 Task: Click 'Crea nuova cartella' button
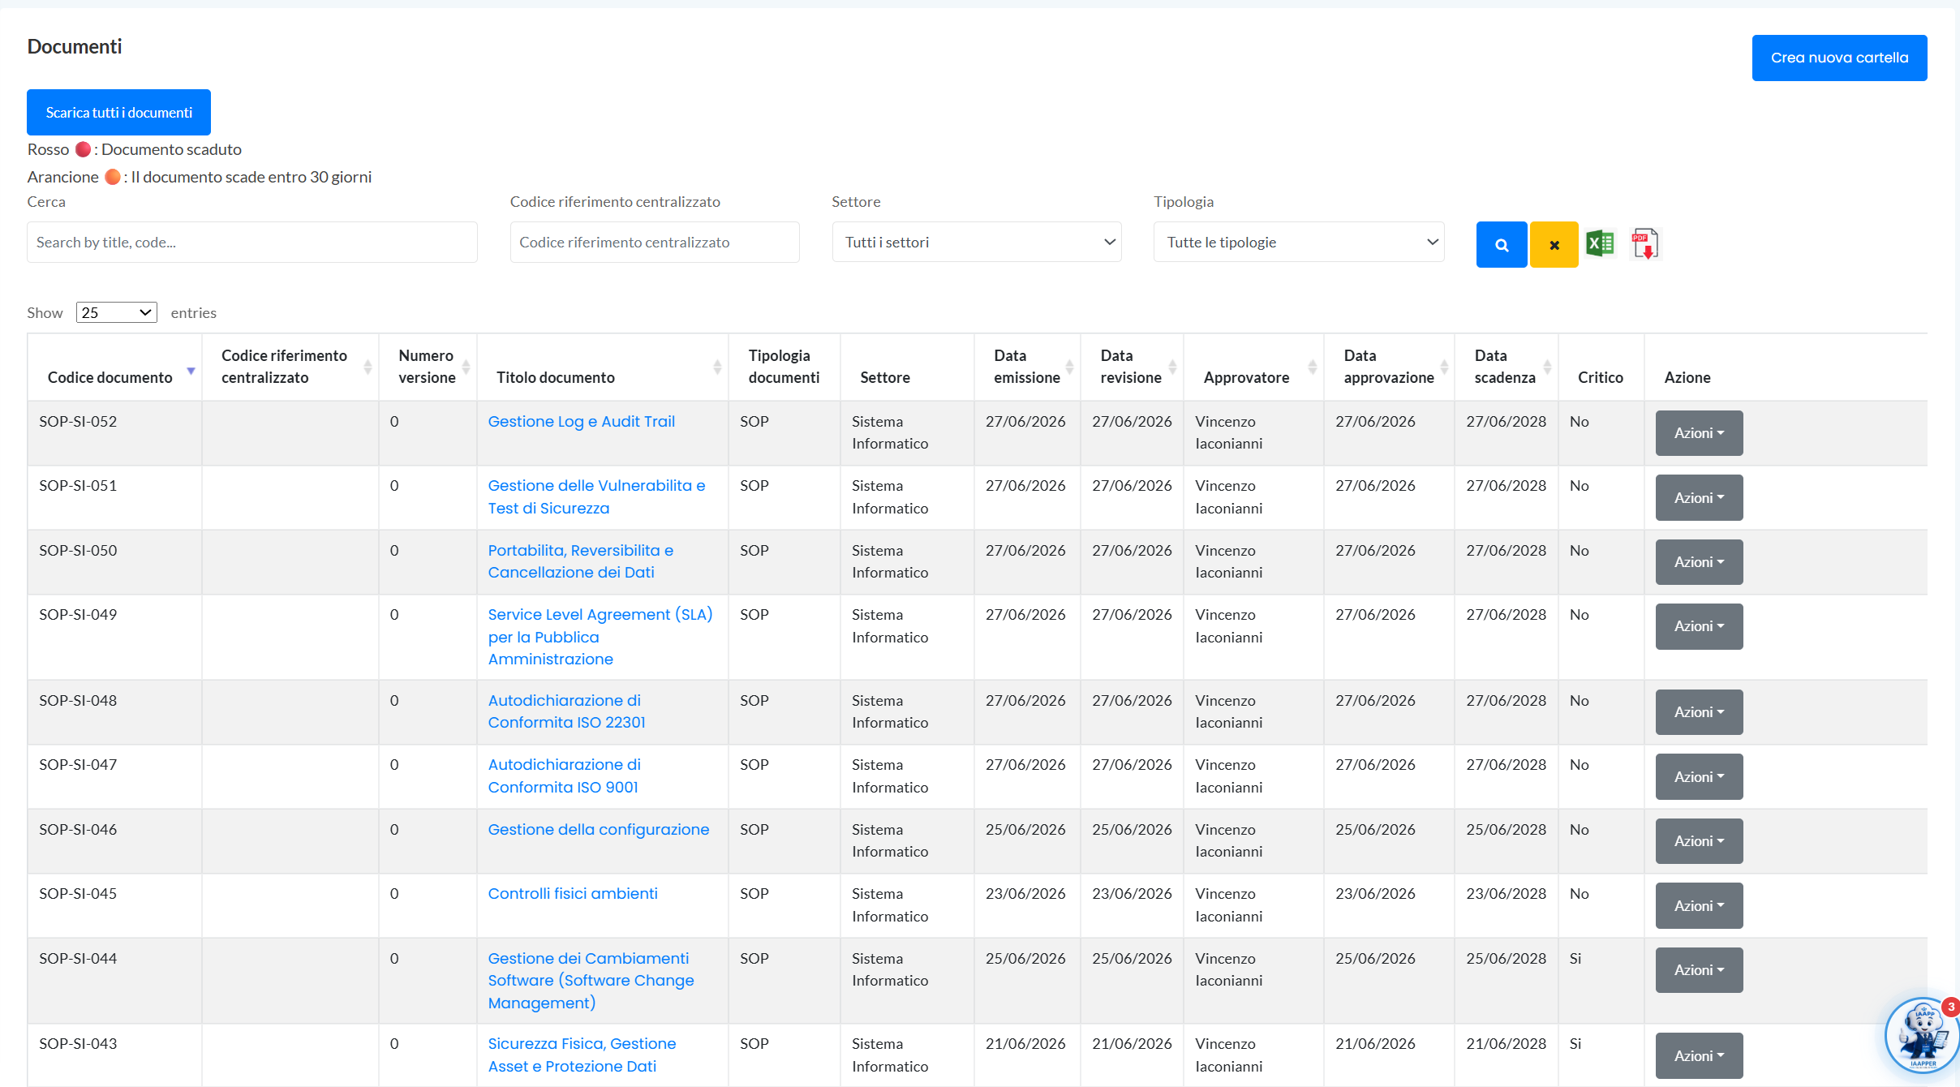(x=1839, y=58)
